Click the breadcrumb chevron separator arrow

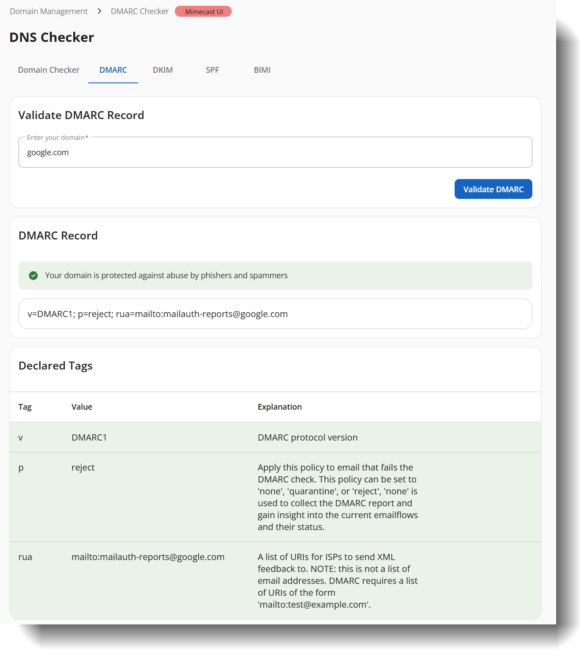point(99,11)
